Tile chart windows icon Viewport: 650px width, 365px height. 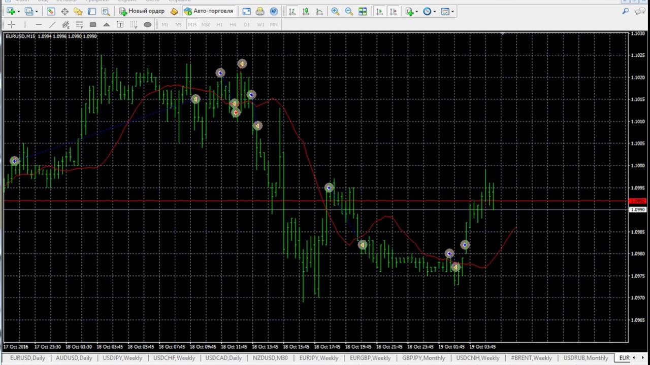363,11
